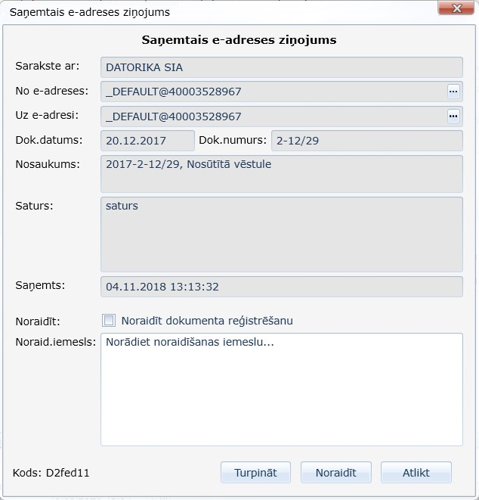Click the window title bar text
The image size is (479, 500).
coord(90,12)
